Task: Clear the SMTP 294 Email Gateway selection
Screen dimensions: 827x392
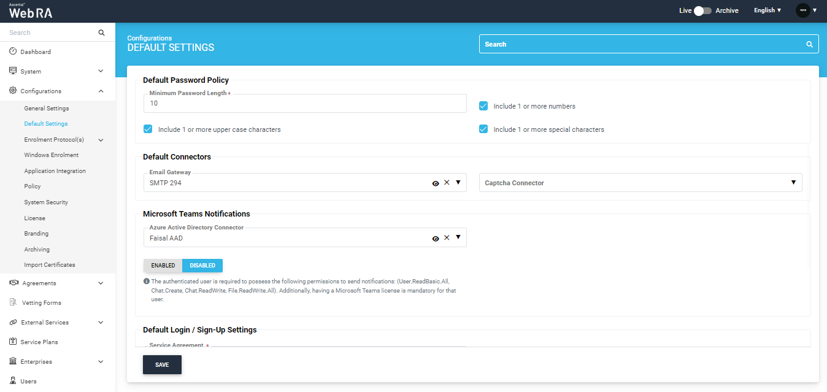Action: (447, 183)
